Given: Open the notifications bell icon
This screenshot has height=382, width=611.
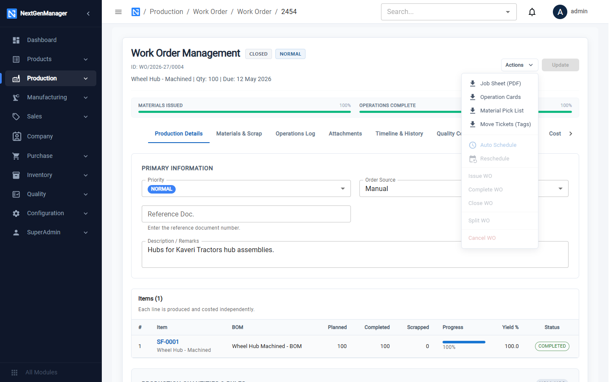Looking at the screenshot, I should (x=532, y=12).
